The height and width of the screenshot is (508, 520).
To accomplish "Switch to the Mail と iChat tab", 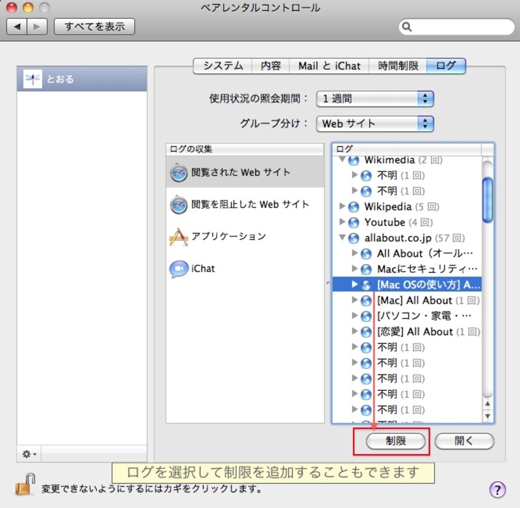I will click(328, 66).
